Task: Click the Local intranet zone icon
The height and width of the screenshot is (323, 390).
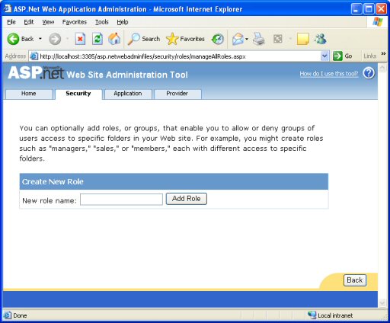Action: pos(312,315)
